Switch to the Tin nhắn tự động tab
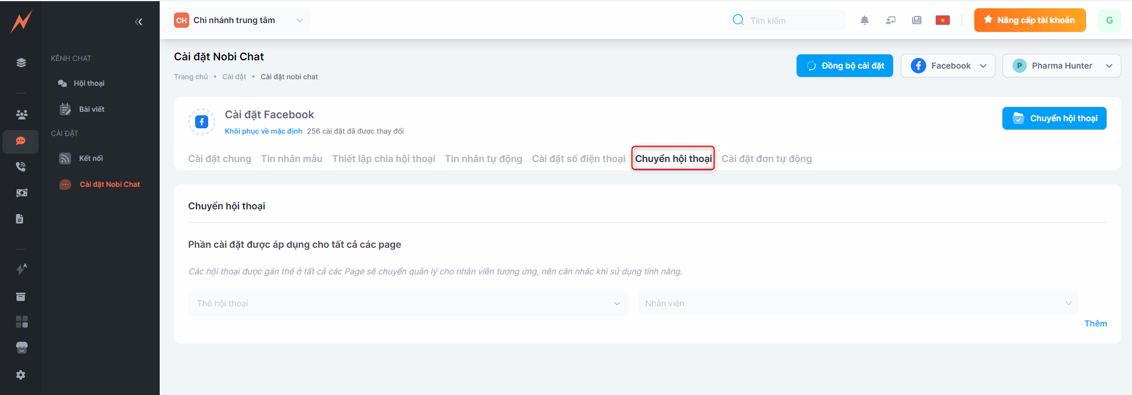This screenshot has width=1132, height=395. pyautogui.click(x=483, y=158)
